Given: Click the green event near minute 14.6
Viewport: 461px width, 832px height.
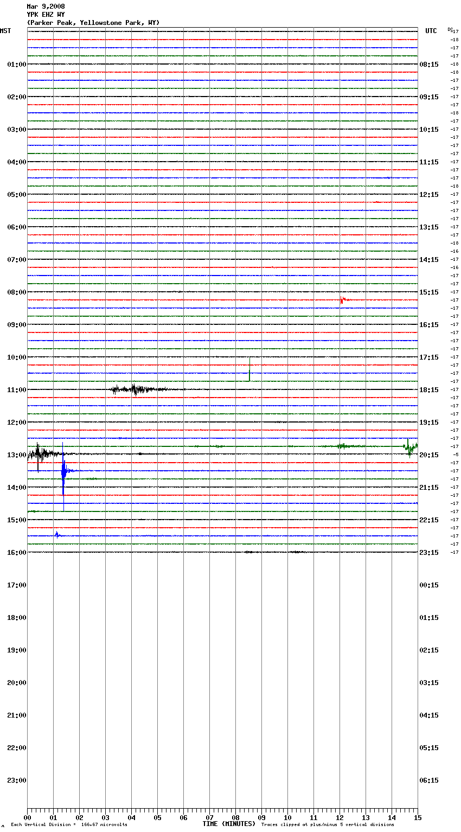Looking at the screenshot, I should (x=410, y=447).
